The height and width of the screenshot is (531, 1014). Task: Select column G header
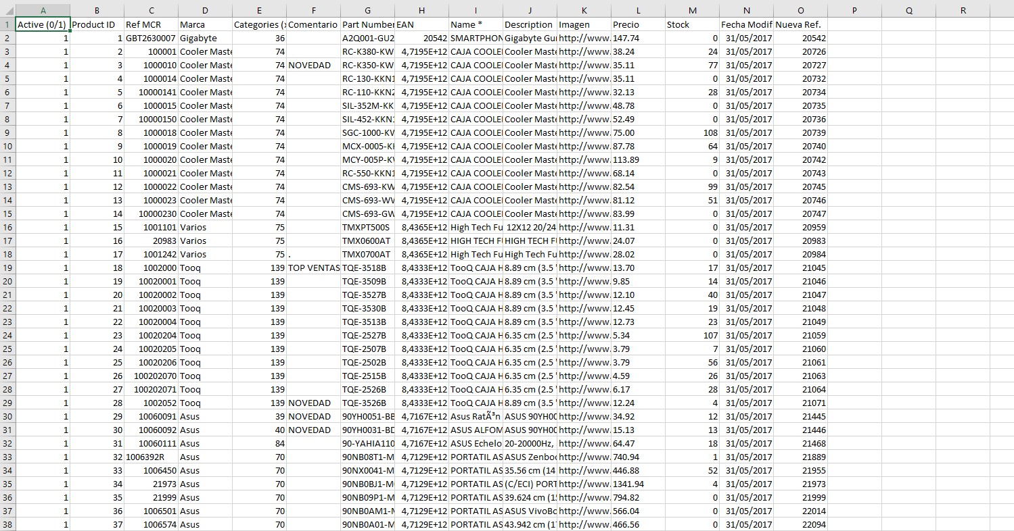click(368, 10)
